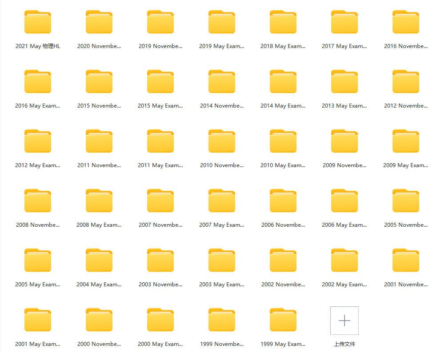Open the 1999 November folder icon

point(221,320)
